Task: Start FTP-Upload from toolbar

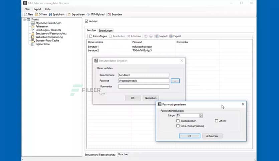Action: (x=95, y=14)
